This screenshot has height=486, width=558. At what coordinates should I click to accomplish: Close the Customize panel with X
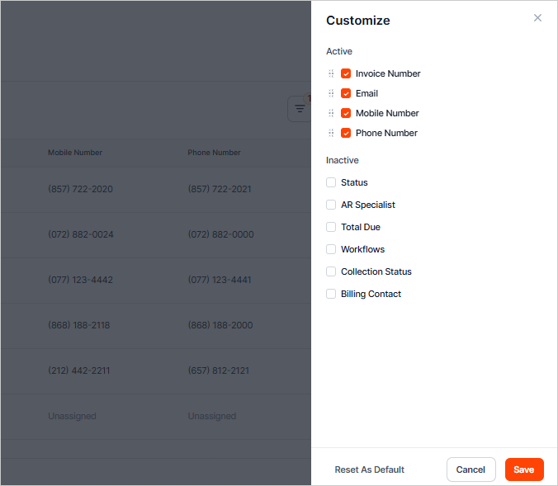[537, 18]
